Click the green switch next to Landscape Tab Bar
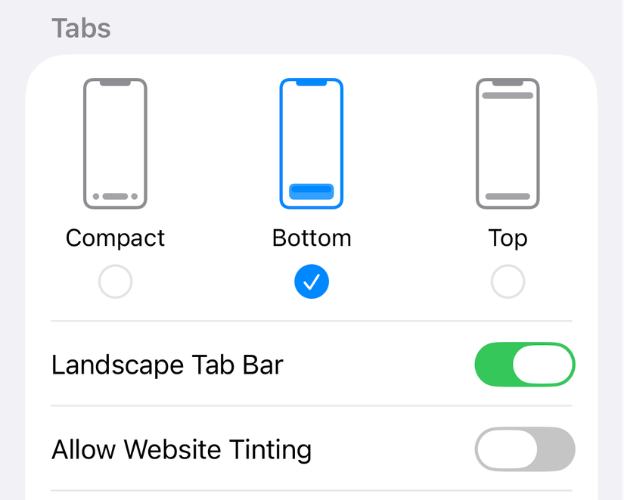This screenshot has height=500, width=624. click(x=524, y=364)
